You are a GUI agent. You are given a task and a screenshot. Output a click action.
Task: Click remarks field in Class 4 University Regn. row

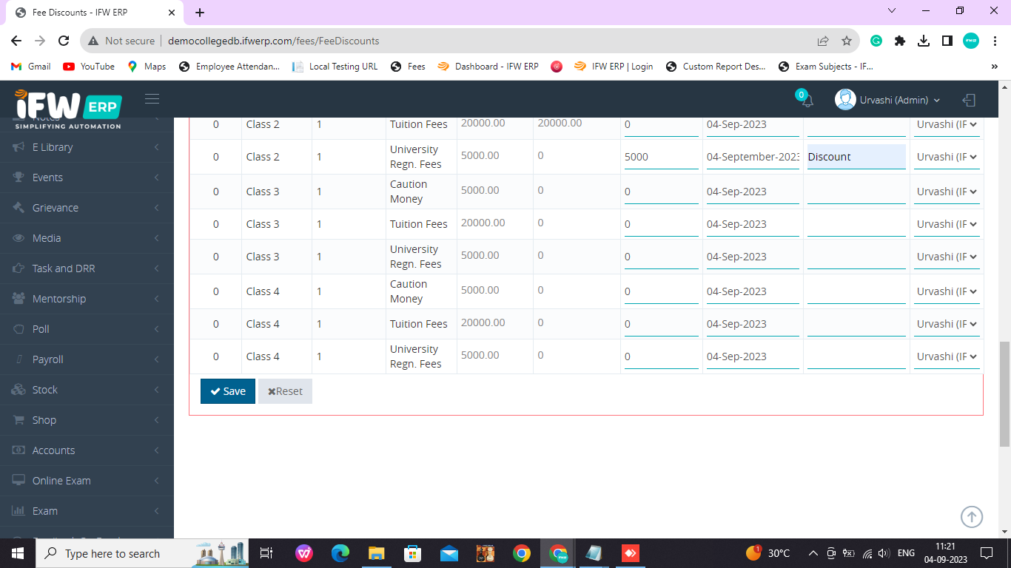[x=856, y=356]
